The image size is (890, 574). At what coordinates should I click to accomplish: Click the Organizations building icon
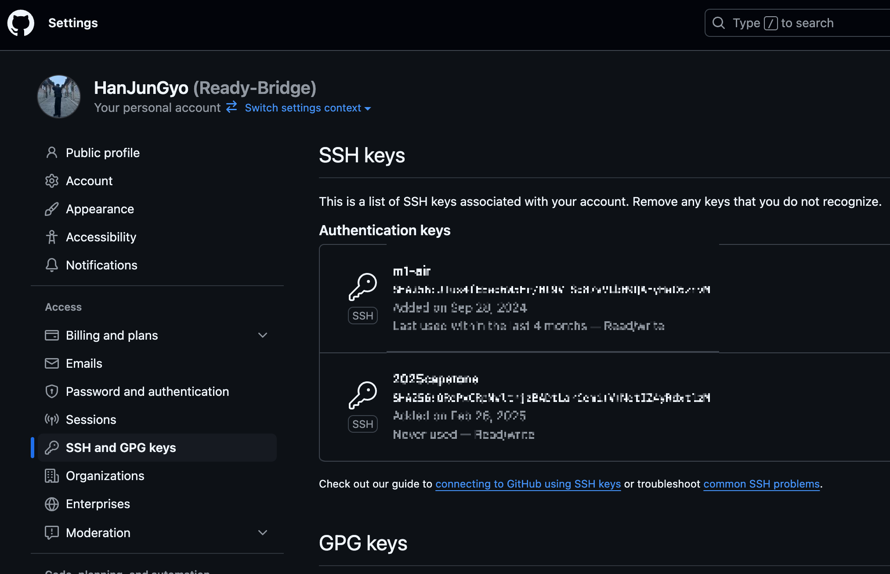tap(52, 476)
